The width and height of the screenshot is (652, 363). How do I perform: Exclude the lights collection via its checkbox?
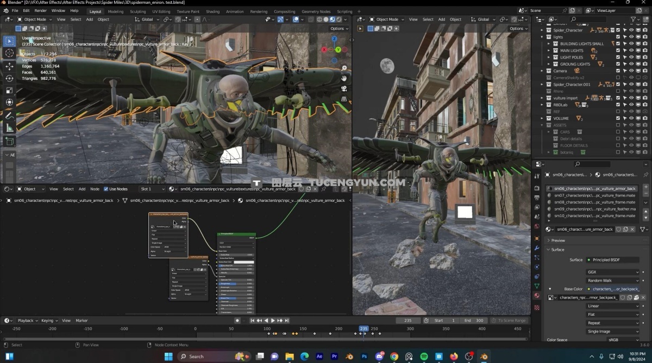pos(618,37)
